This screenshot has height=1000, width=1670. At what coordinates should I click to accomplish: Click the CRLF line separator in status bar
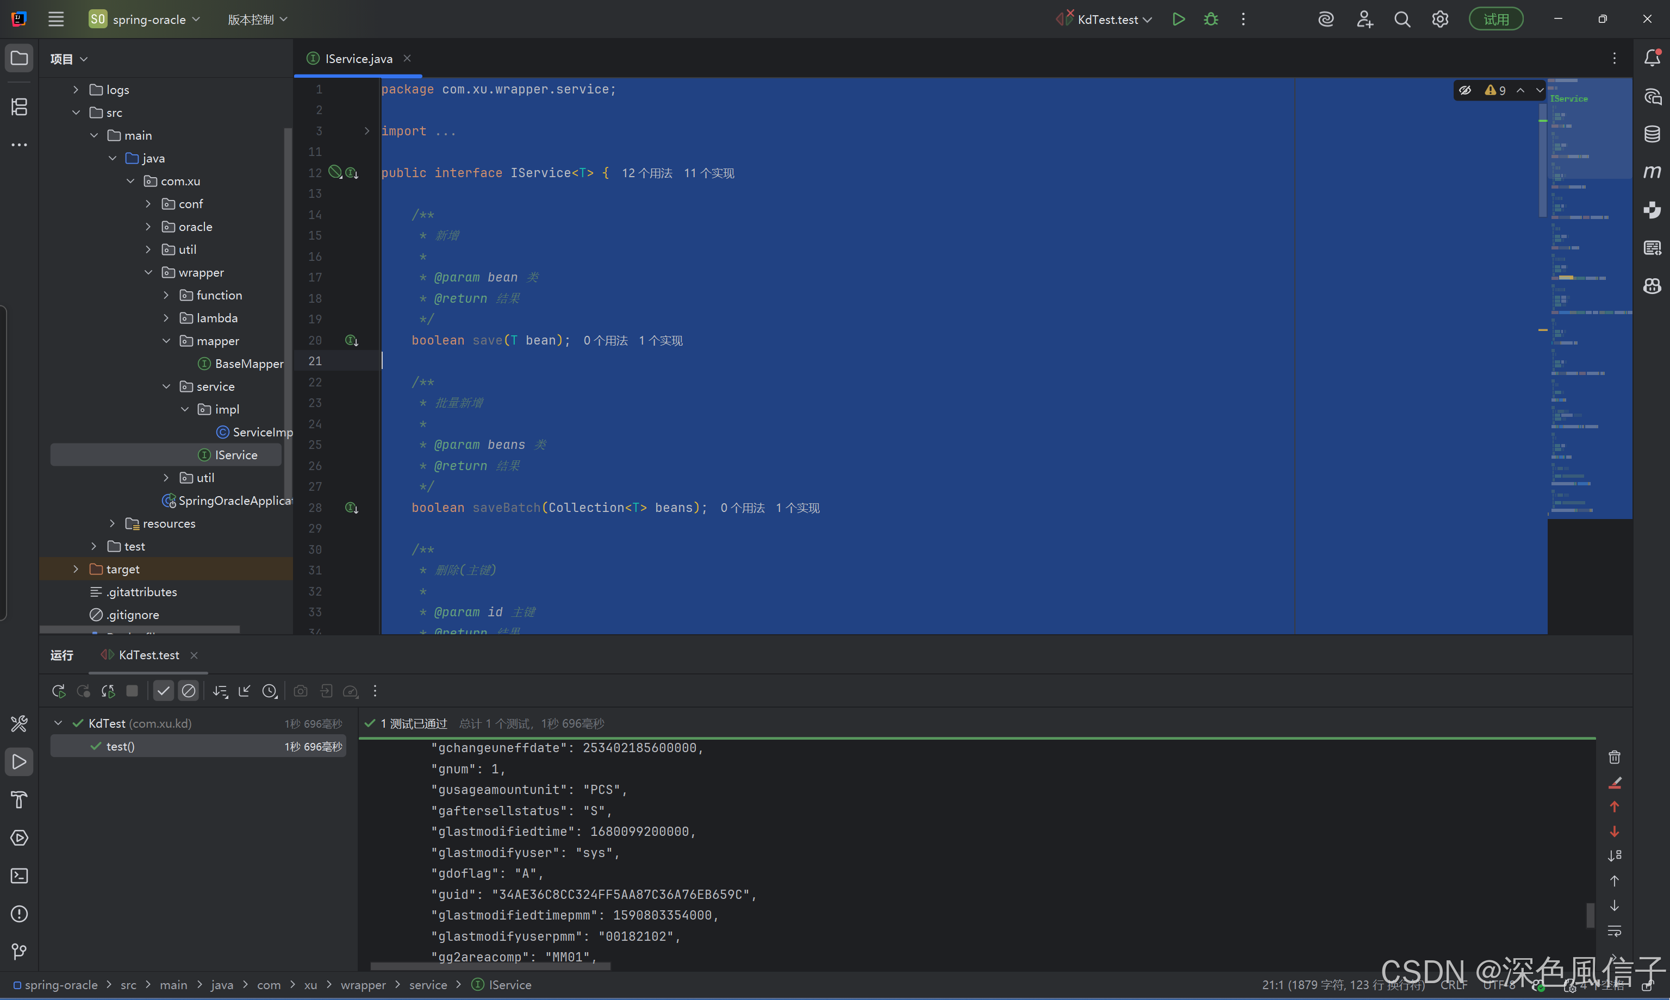pyautogui.click(x=1453, y=984)
